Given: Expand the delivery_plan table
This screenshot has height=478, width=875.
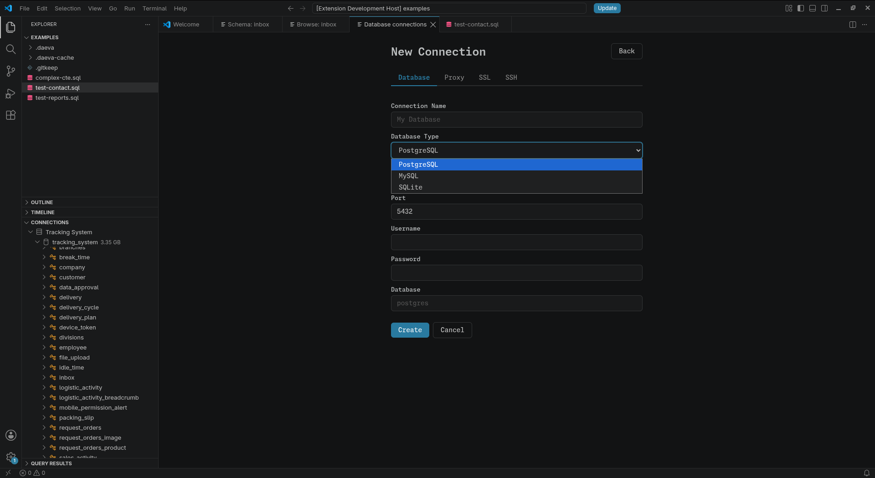Looking at the screenshot, I should point(44,317).
